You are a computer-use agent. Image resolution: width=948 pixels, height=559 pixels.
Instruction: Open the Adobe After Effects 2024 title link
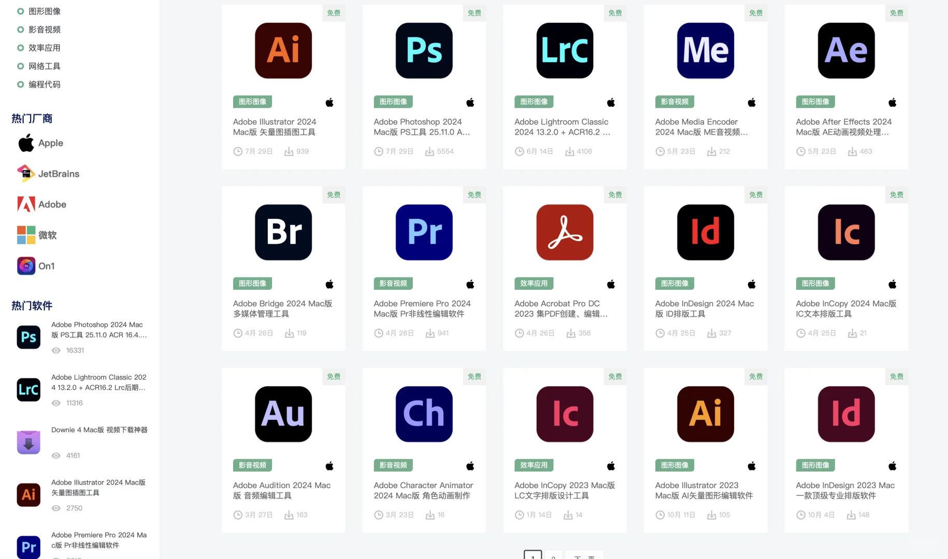pos(843,127)
